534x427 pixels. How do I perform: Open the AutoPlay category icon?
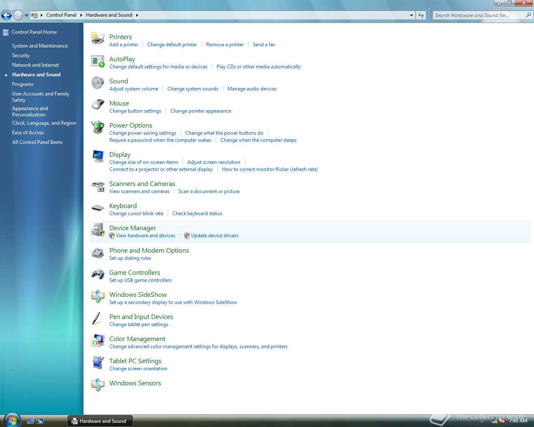point(98,61)
